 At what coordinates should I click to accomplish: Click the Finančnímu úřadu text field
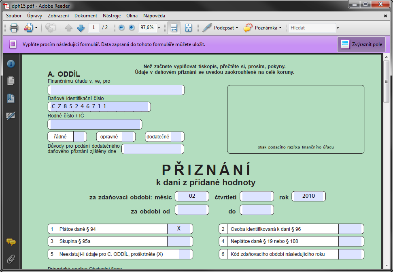[x=116, y=90]
